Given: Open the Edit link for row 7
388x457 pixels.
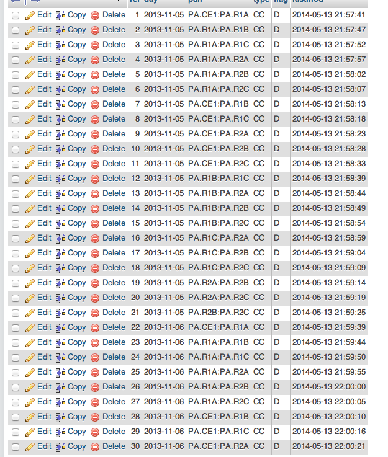Looking at the screenshot, I should pos(44,104).
